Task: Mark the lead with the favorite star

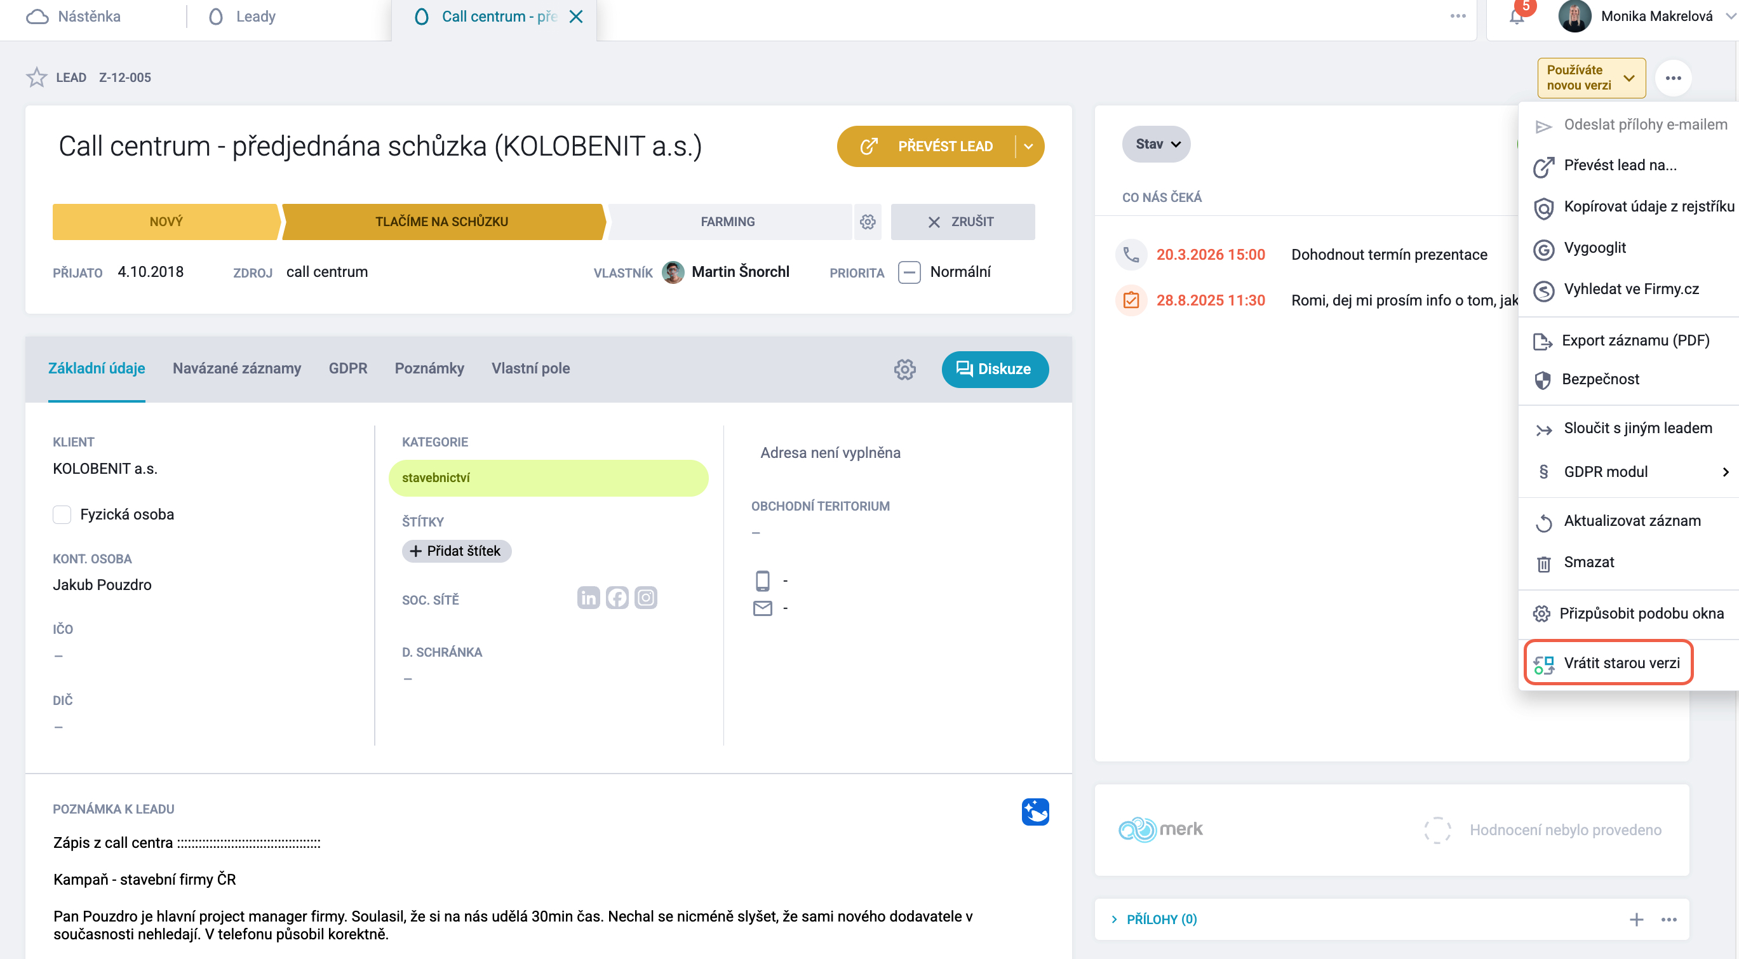Action: point(36,77)
